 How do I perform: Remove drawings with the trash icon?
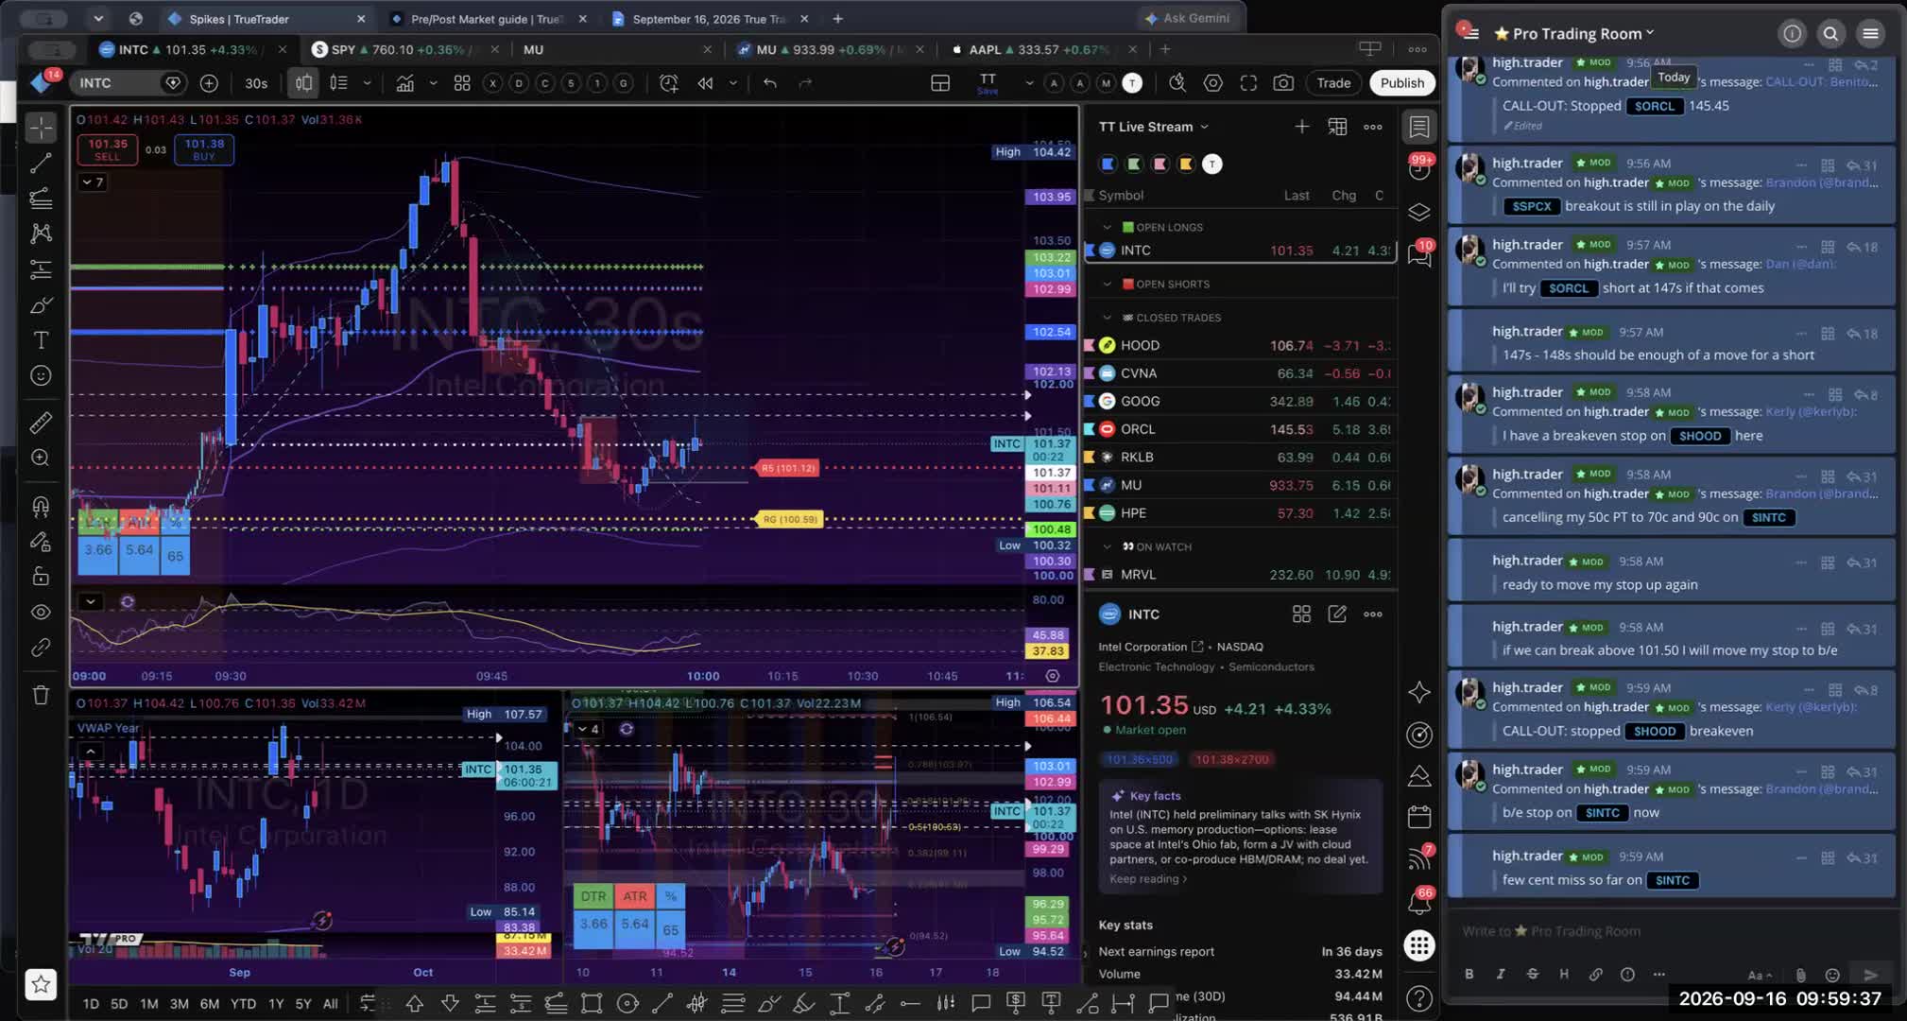41,696
